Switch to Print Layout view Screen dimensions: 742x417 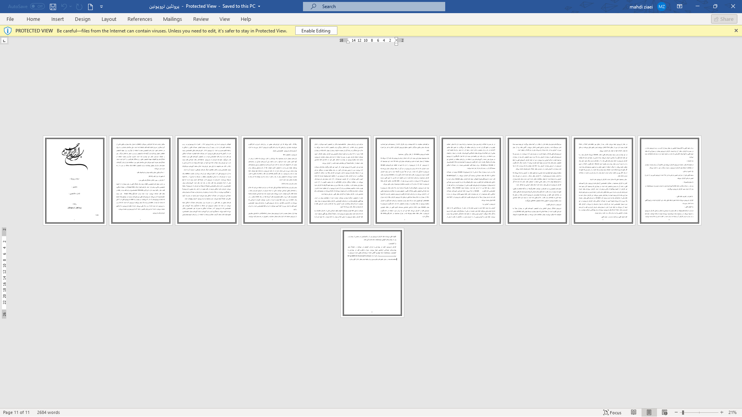click(649, 412)
